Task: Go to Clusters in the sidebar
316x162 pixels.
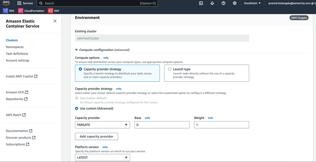Action: click(12, 40)
